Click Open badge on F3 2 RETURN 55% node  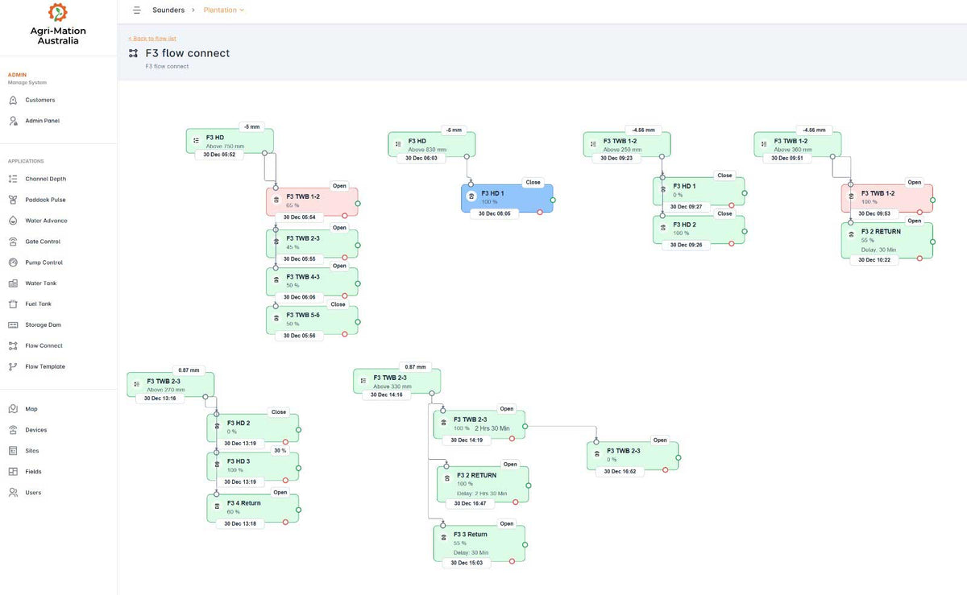click(x=914, y=221)
